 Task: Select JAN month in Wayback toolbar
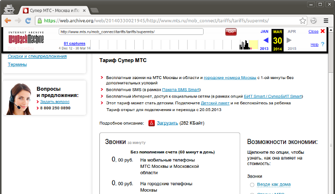coord(264,32)
